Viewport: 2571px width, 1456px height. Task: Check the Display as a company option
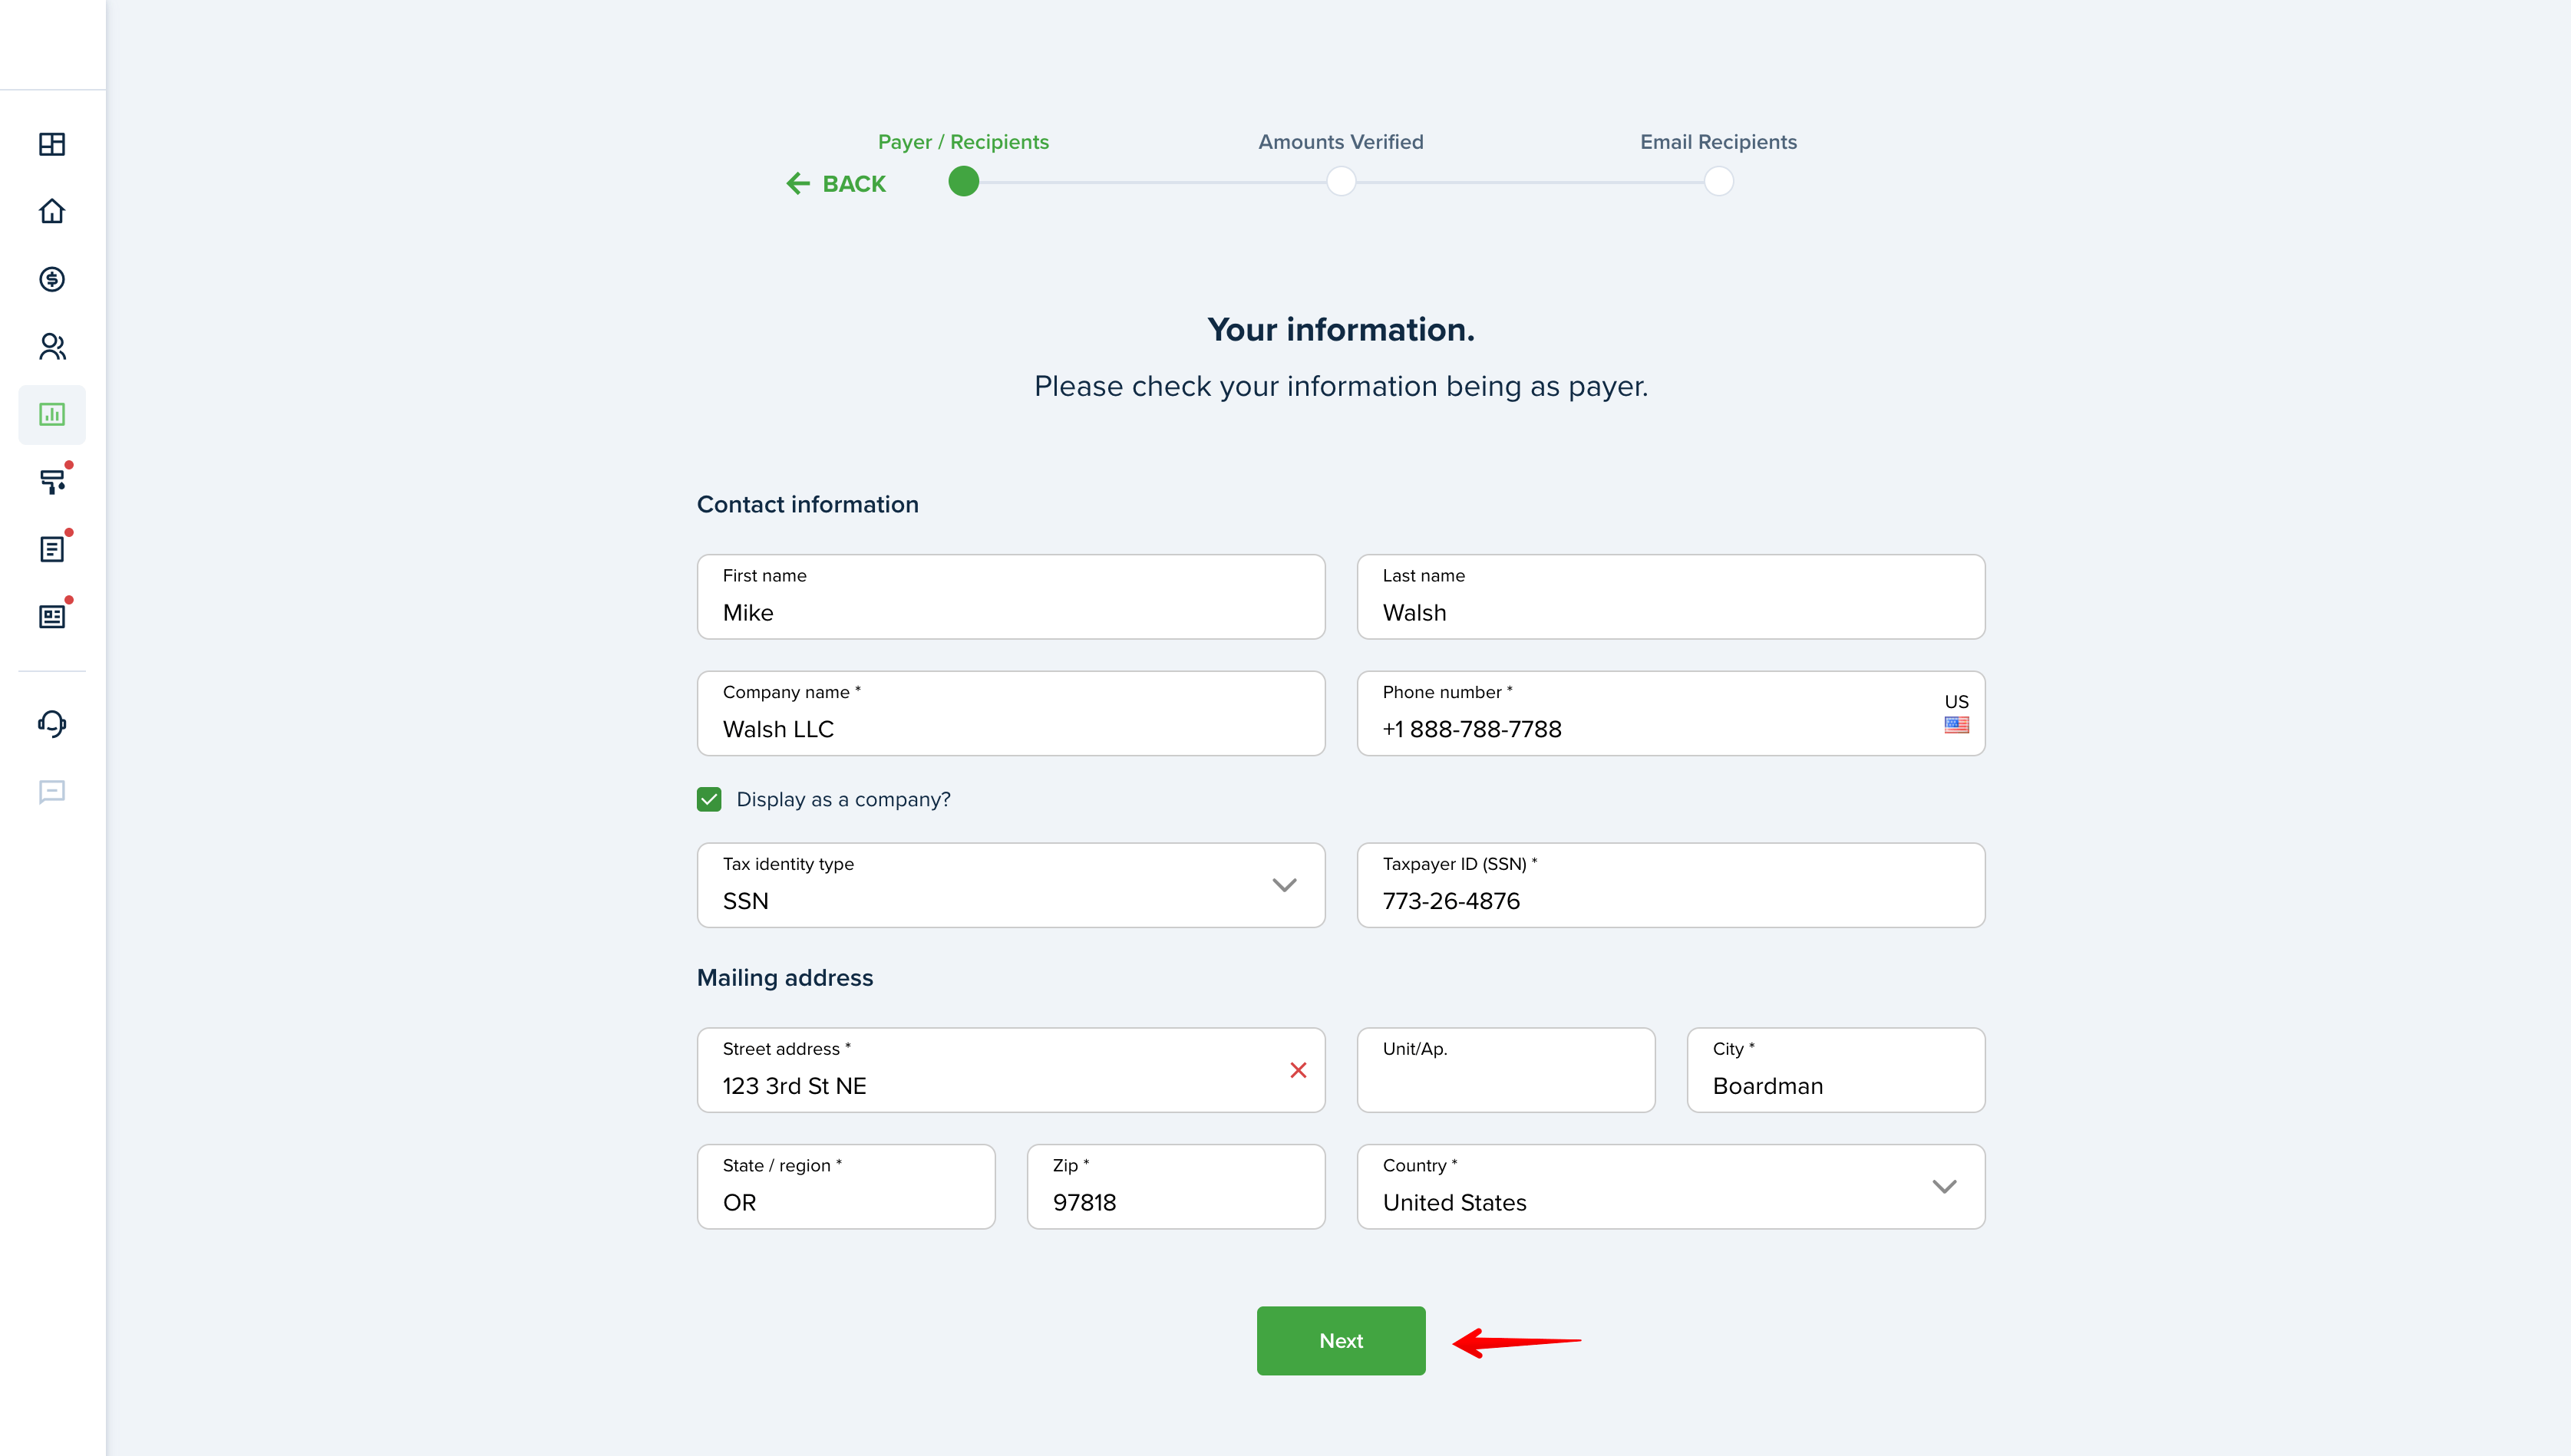(708, 798)
